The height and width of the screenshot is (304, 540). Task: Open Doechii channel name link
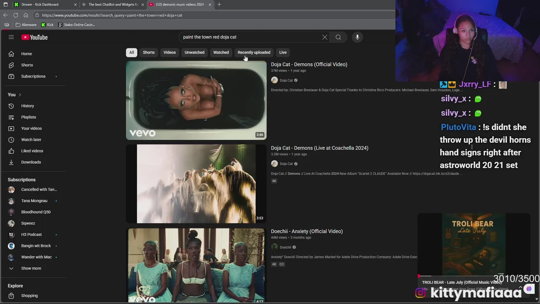click(285, 247)
